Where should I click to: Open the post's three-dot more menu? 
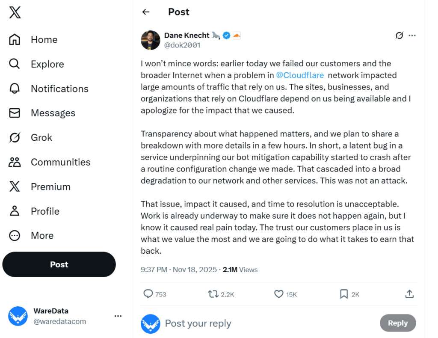[412, 36]
